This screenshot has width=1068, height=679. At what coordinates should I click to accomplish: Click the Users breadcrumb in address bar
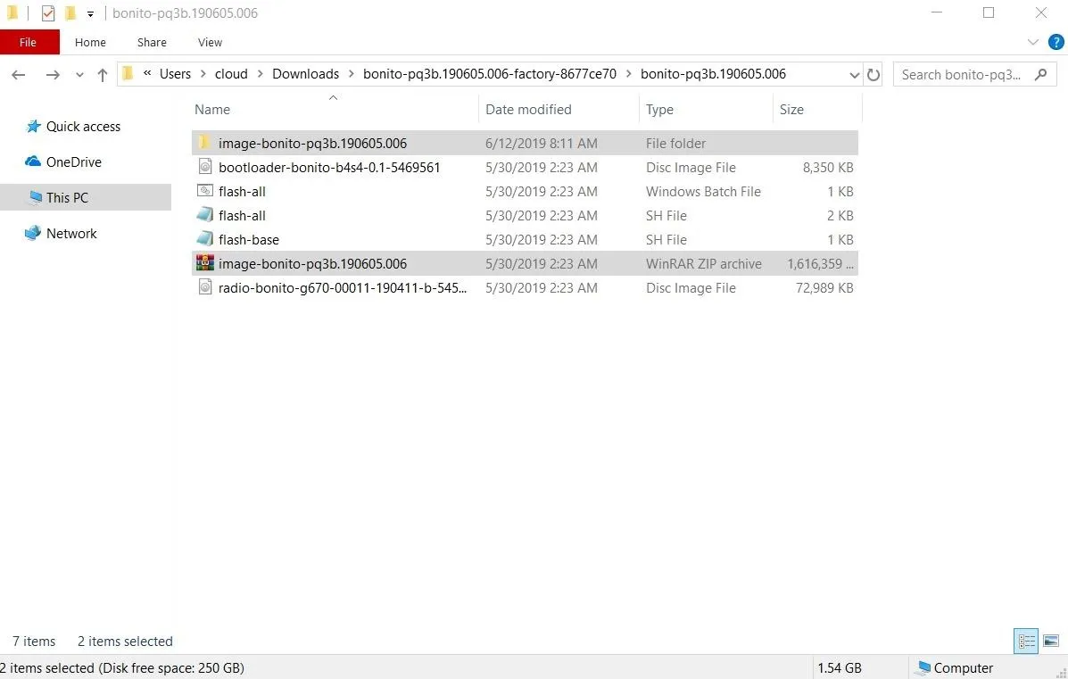point(175,73)
